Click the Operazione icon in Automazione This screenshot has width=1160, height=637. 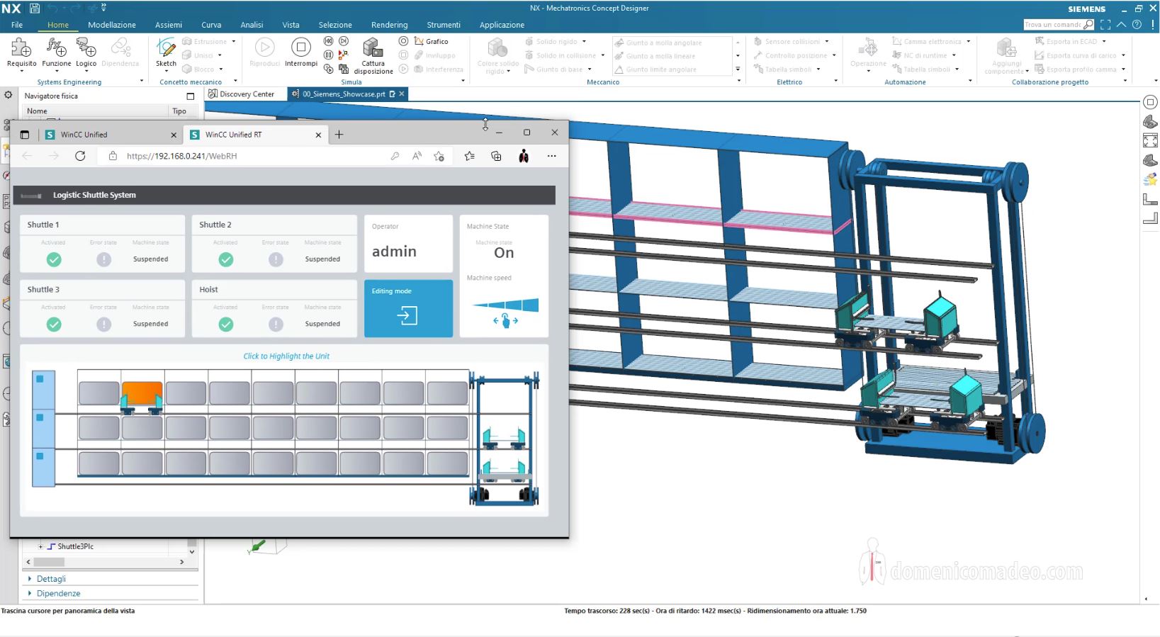[868, 48]
